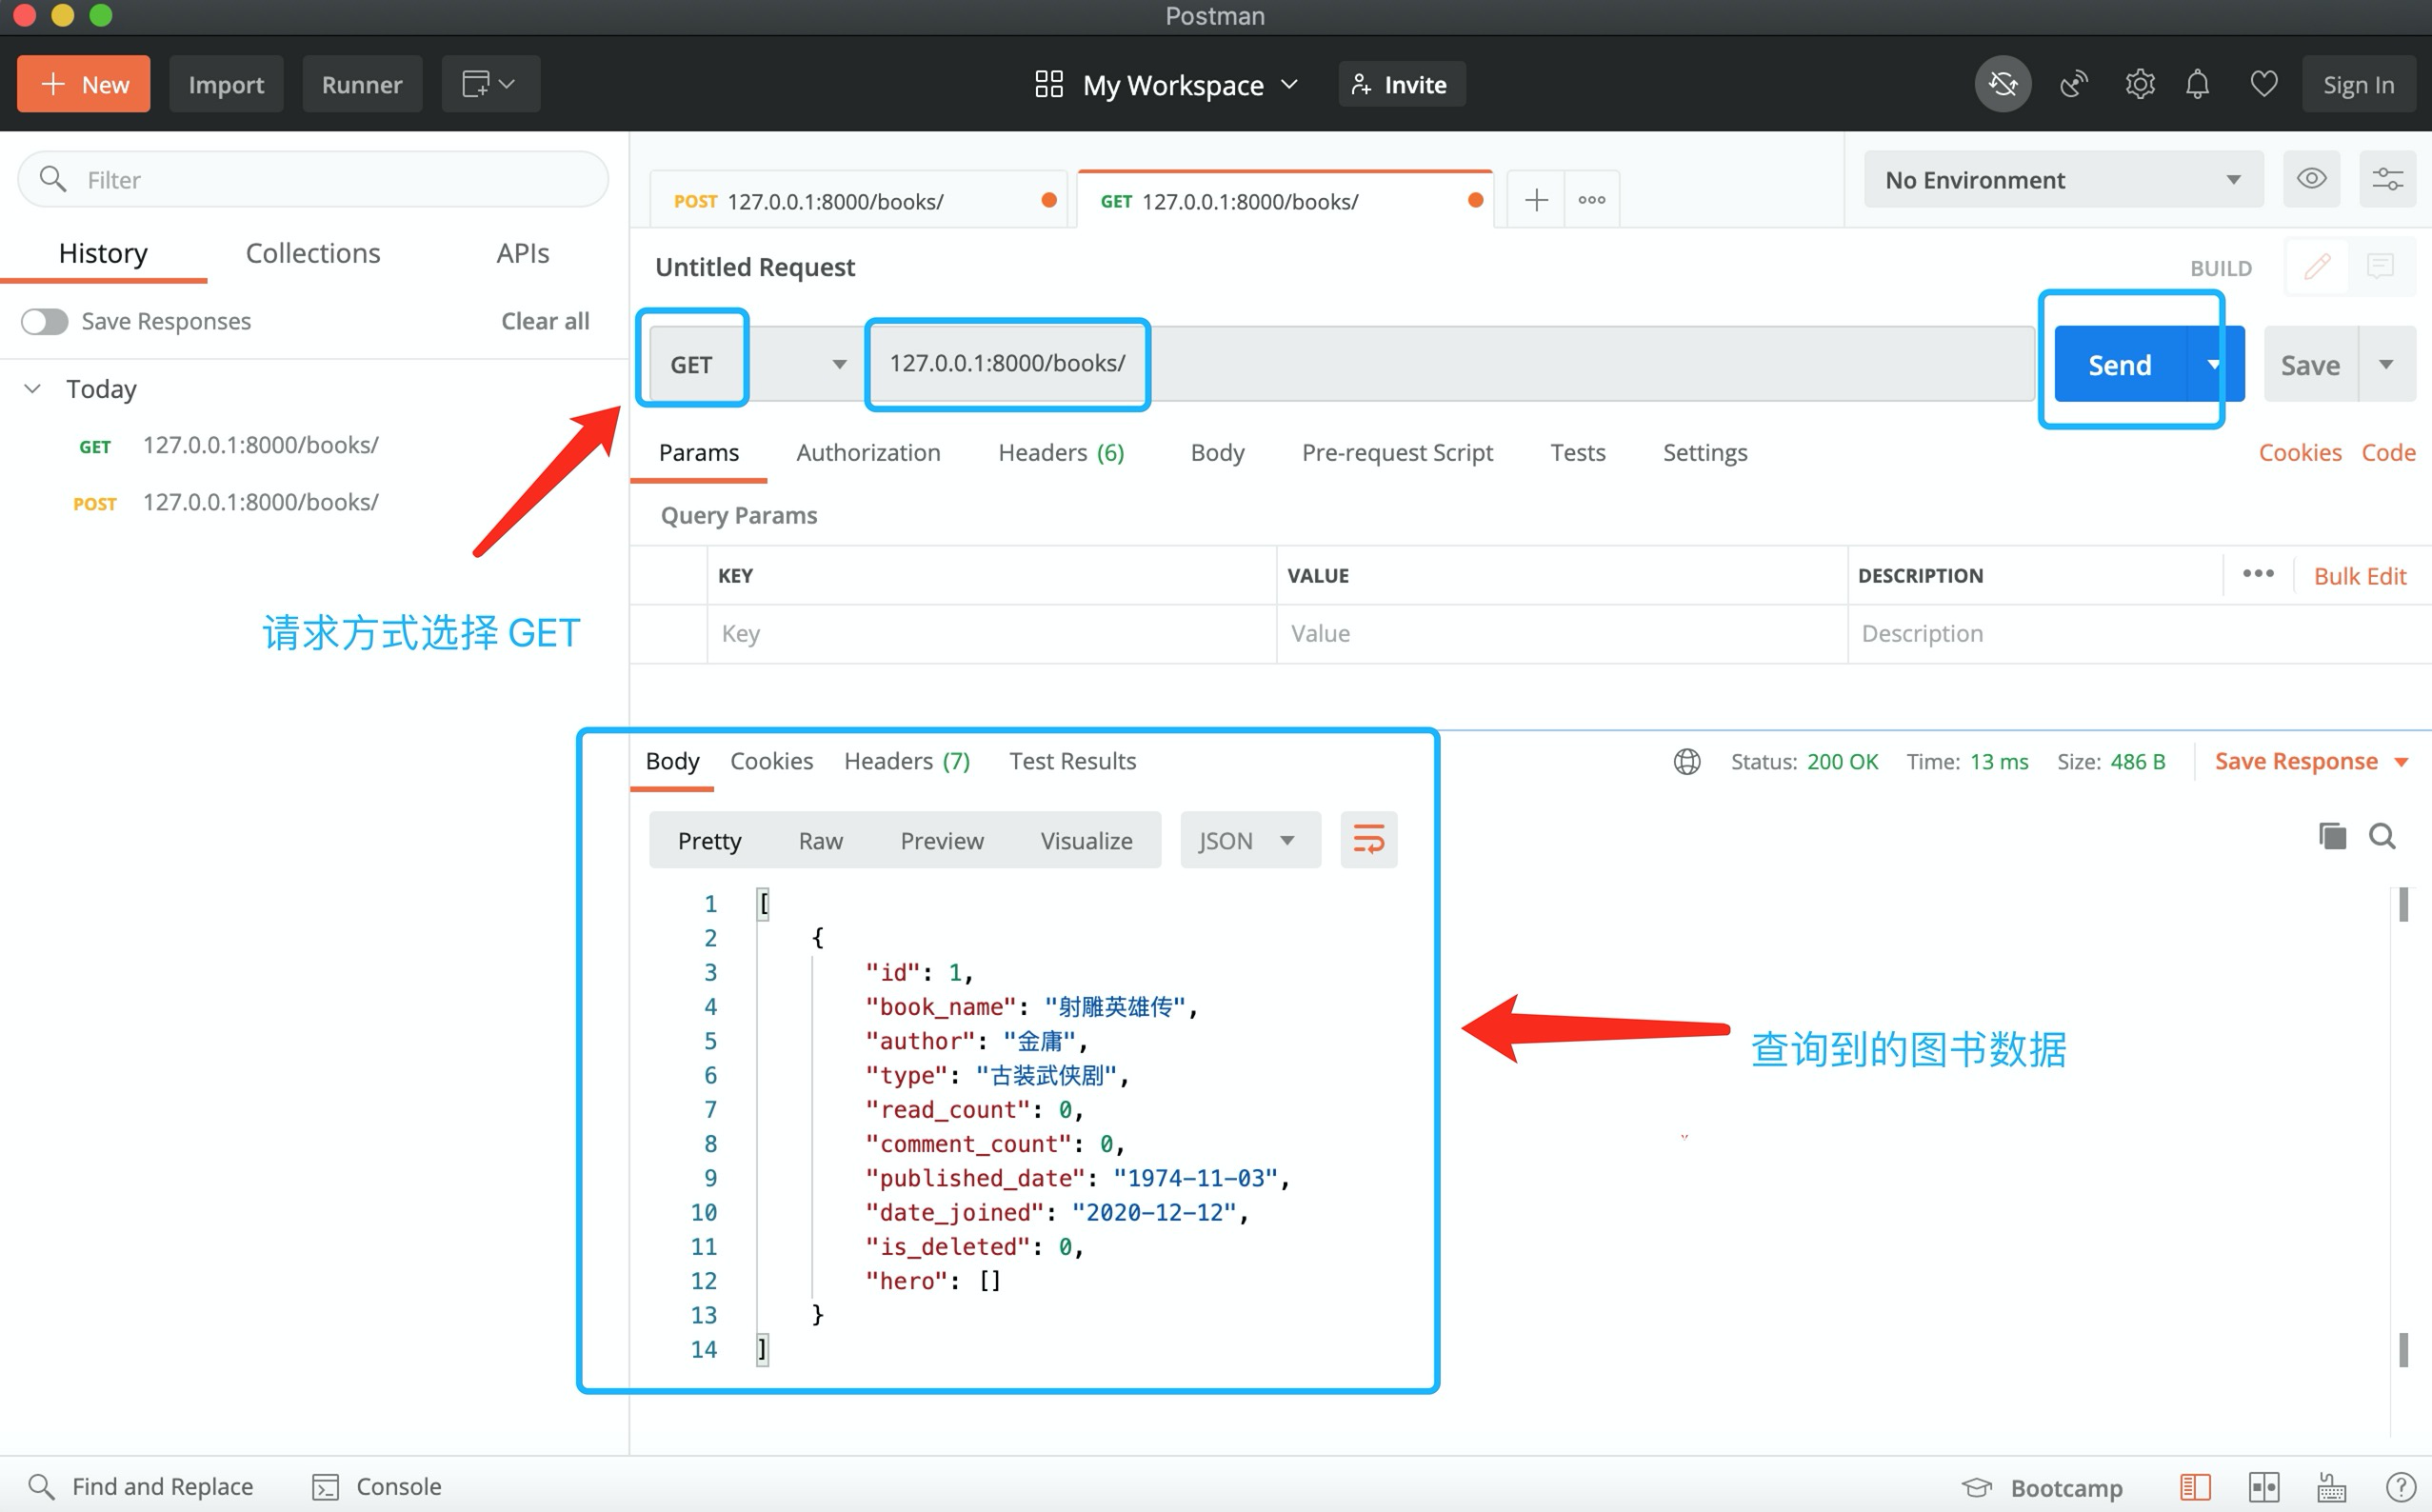Screen dimensions: 2432x1512
Task: Copy response with the copy icon
Action: [2332, 836]
